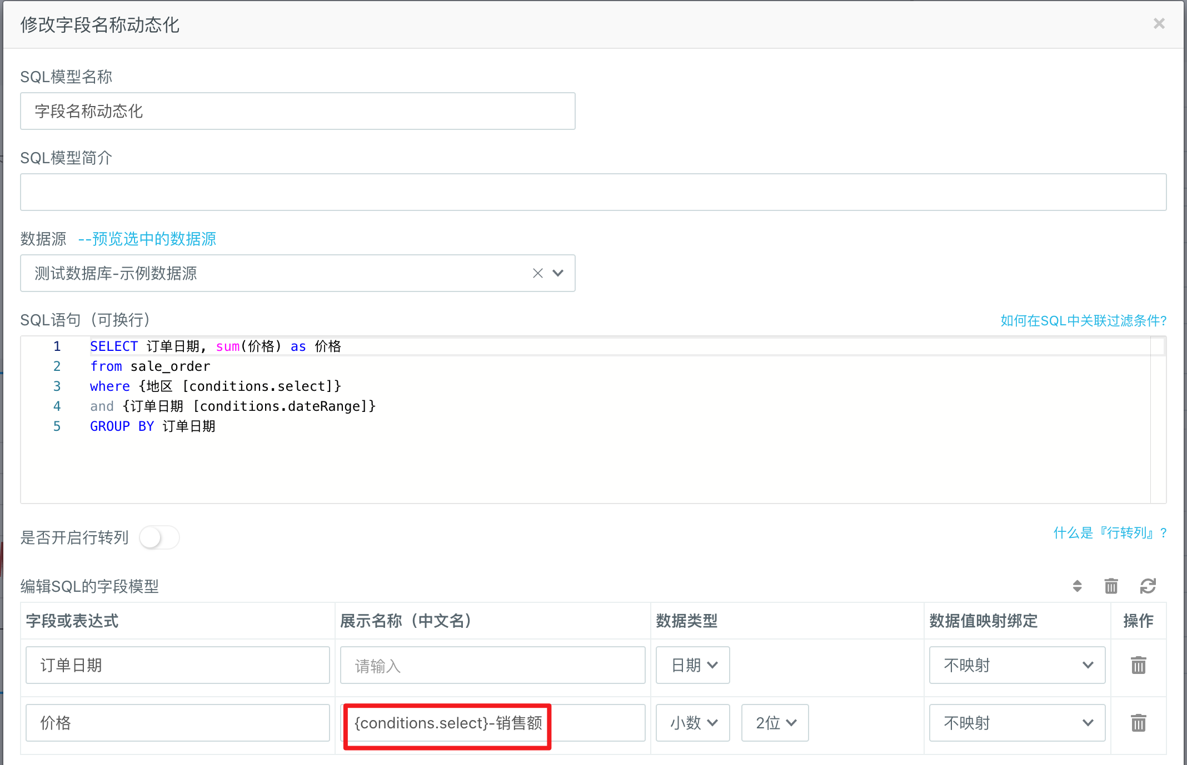
Task: Click the sort arrows icon above field table
Action: [1077, 586]
